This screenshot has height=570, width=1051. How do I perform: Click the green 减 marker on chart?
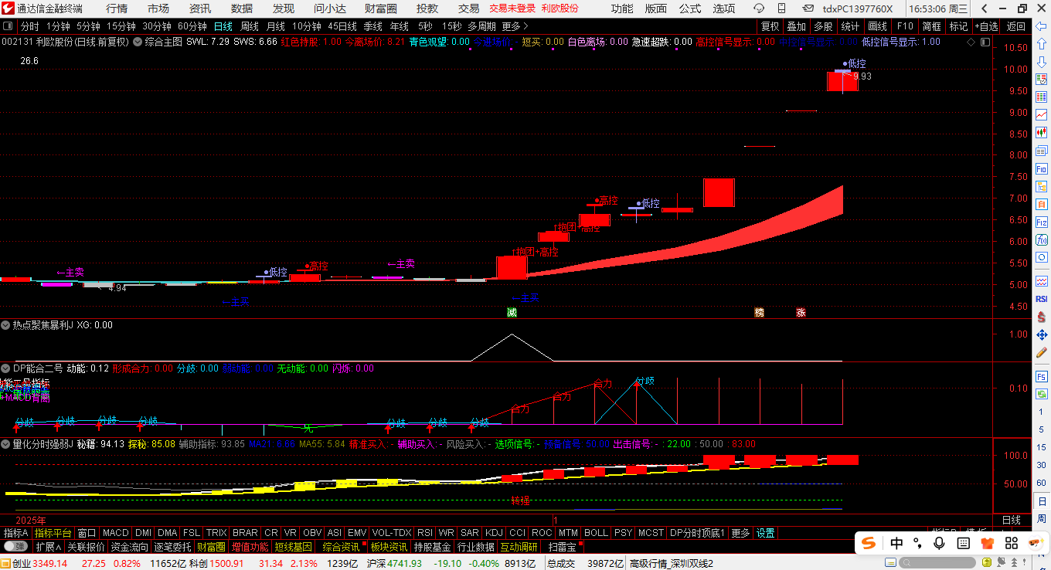click(x=512, y=313)
